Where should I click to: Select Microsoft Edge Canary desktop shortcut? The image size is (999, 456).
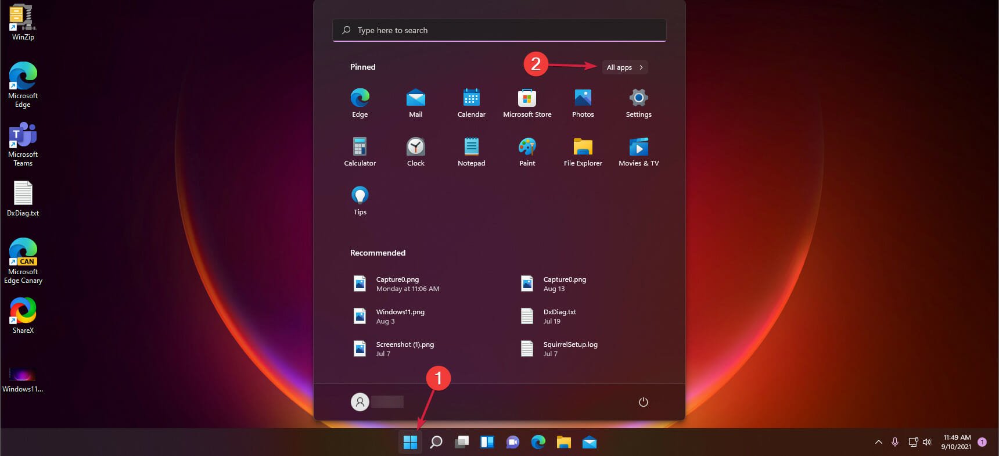coord(23,261)
